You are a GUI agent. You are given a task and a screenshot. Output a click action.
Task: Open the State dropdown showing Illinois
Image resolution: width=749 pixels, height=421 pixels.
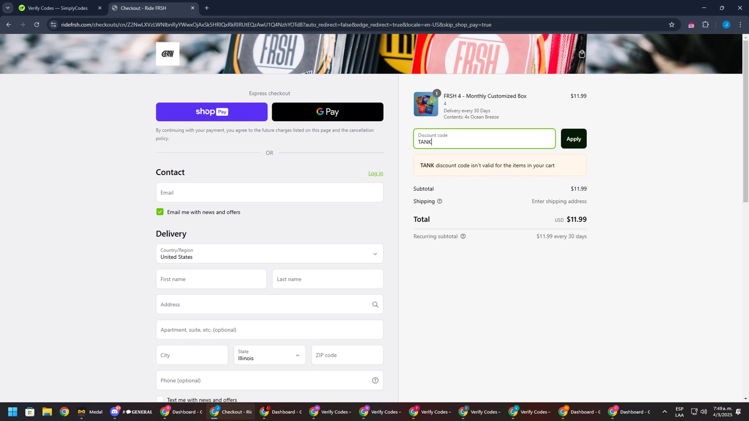click(270, 355)
